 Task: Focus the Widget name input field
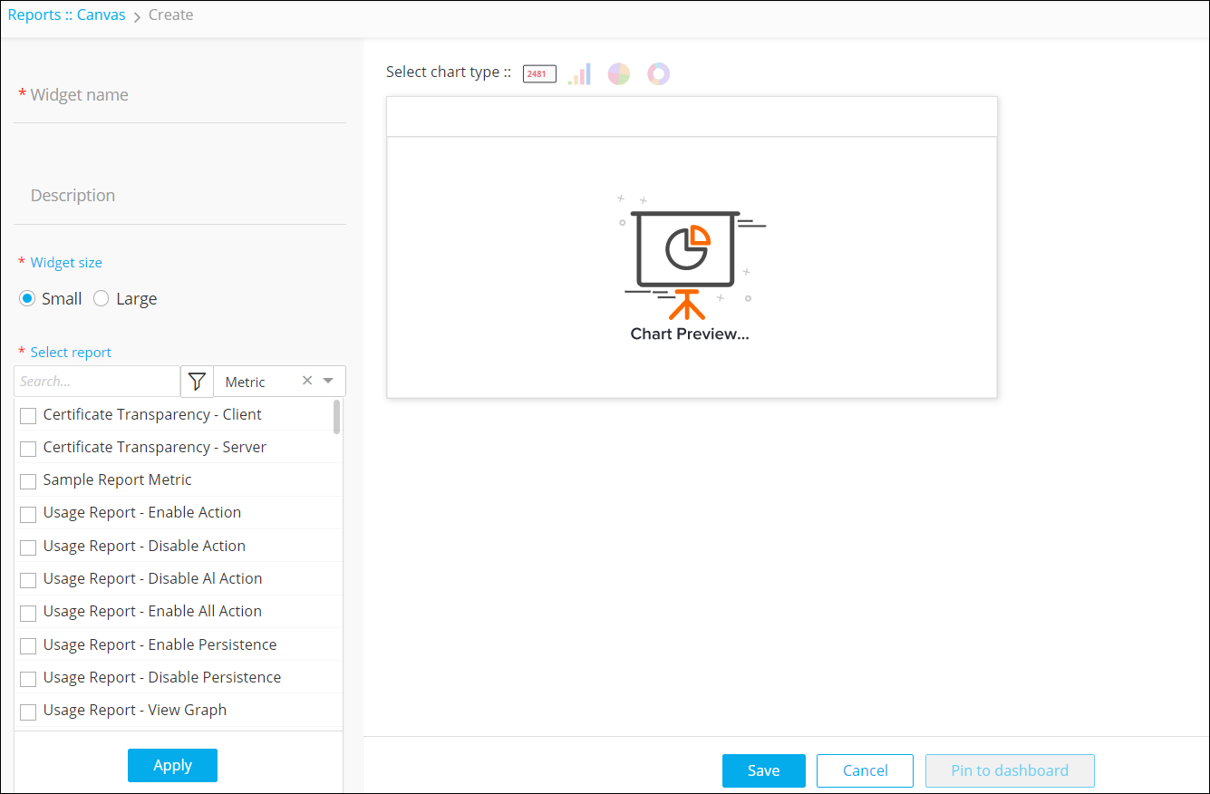[x=179, y=95]
